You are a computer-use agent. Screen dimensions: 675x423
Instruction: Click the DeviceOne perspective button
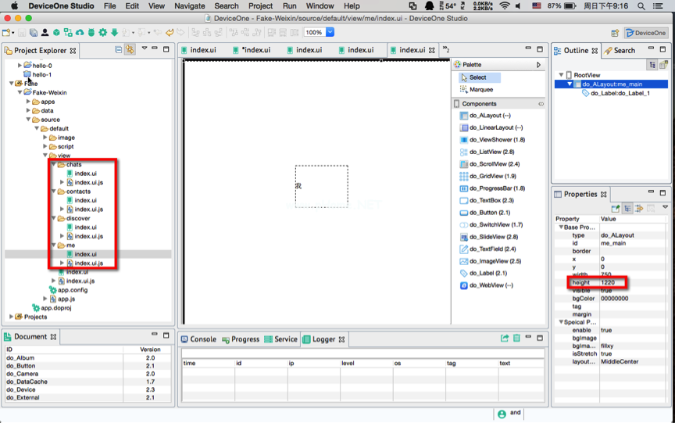tap(645, 33)
